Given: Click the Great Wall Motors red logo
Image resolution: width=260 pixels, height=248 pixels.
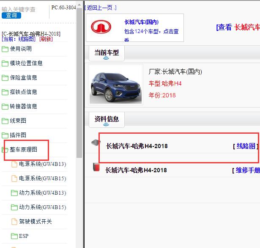Looking at the screenshot, I should click(x=101, y=27).
